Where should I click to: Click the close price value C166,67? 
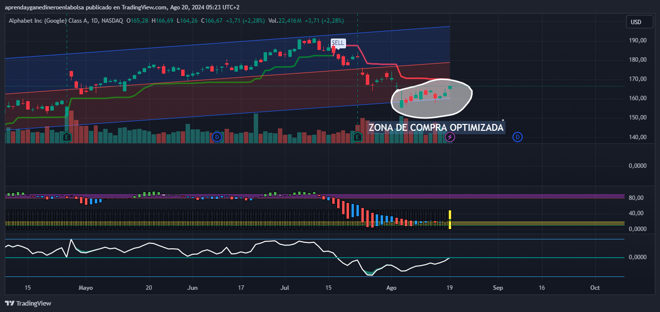click(x=212, y=21)
